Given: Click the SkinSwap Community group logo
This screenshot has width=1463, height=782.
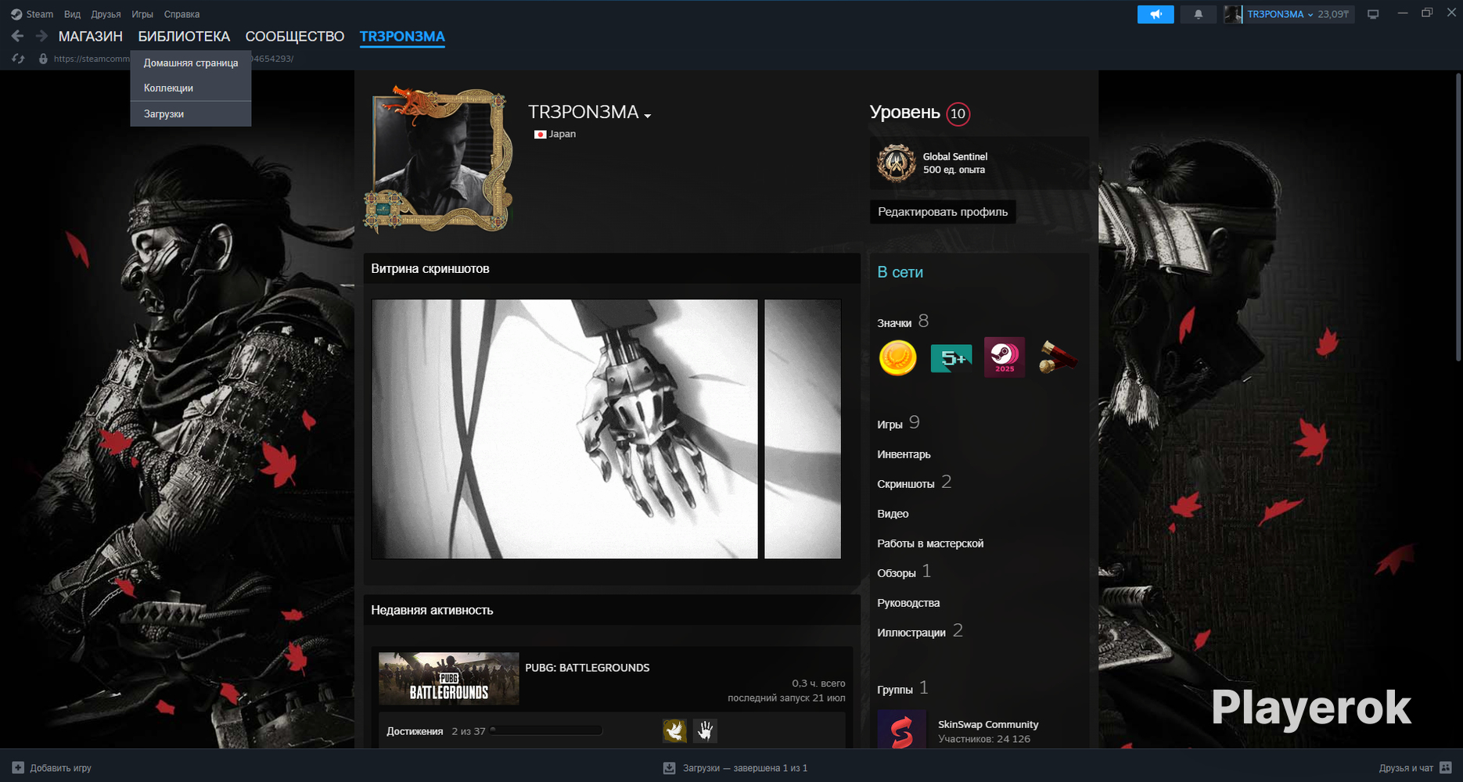Looking at the screenshot, I should coord(901,730).
